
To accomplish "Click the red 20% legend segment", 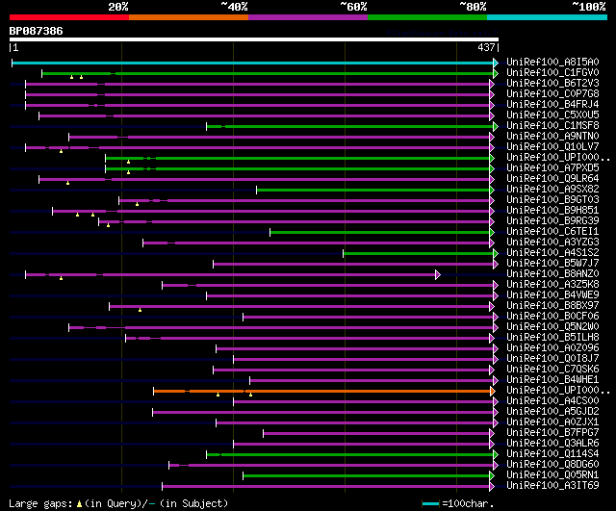I will [x=69, y=17].
